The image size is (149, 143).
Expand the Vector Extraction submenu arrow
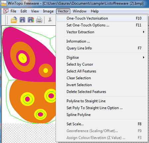143,32
